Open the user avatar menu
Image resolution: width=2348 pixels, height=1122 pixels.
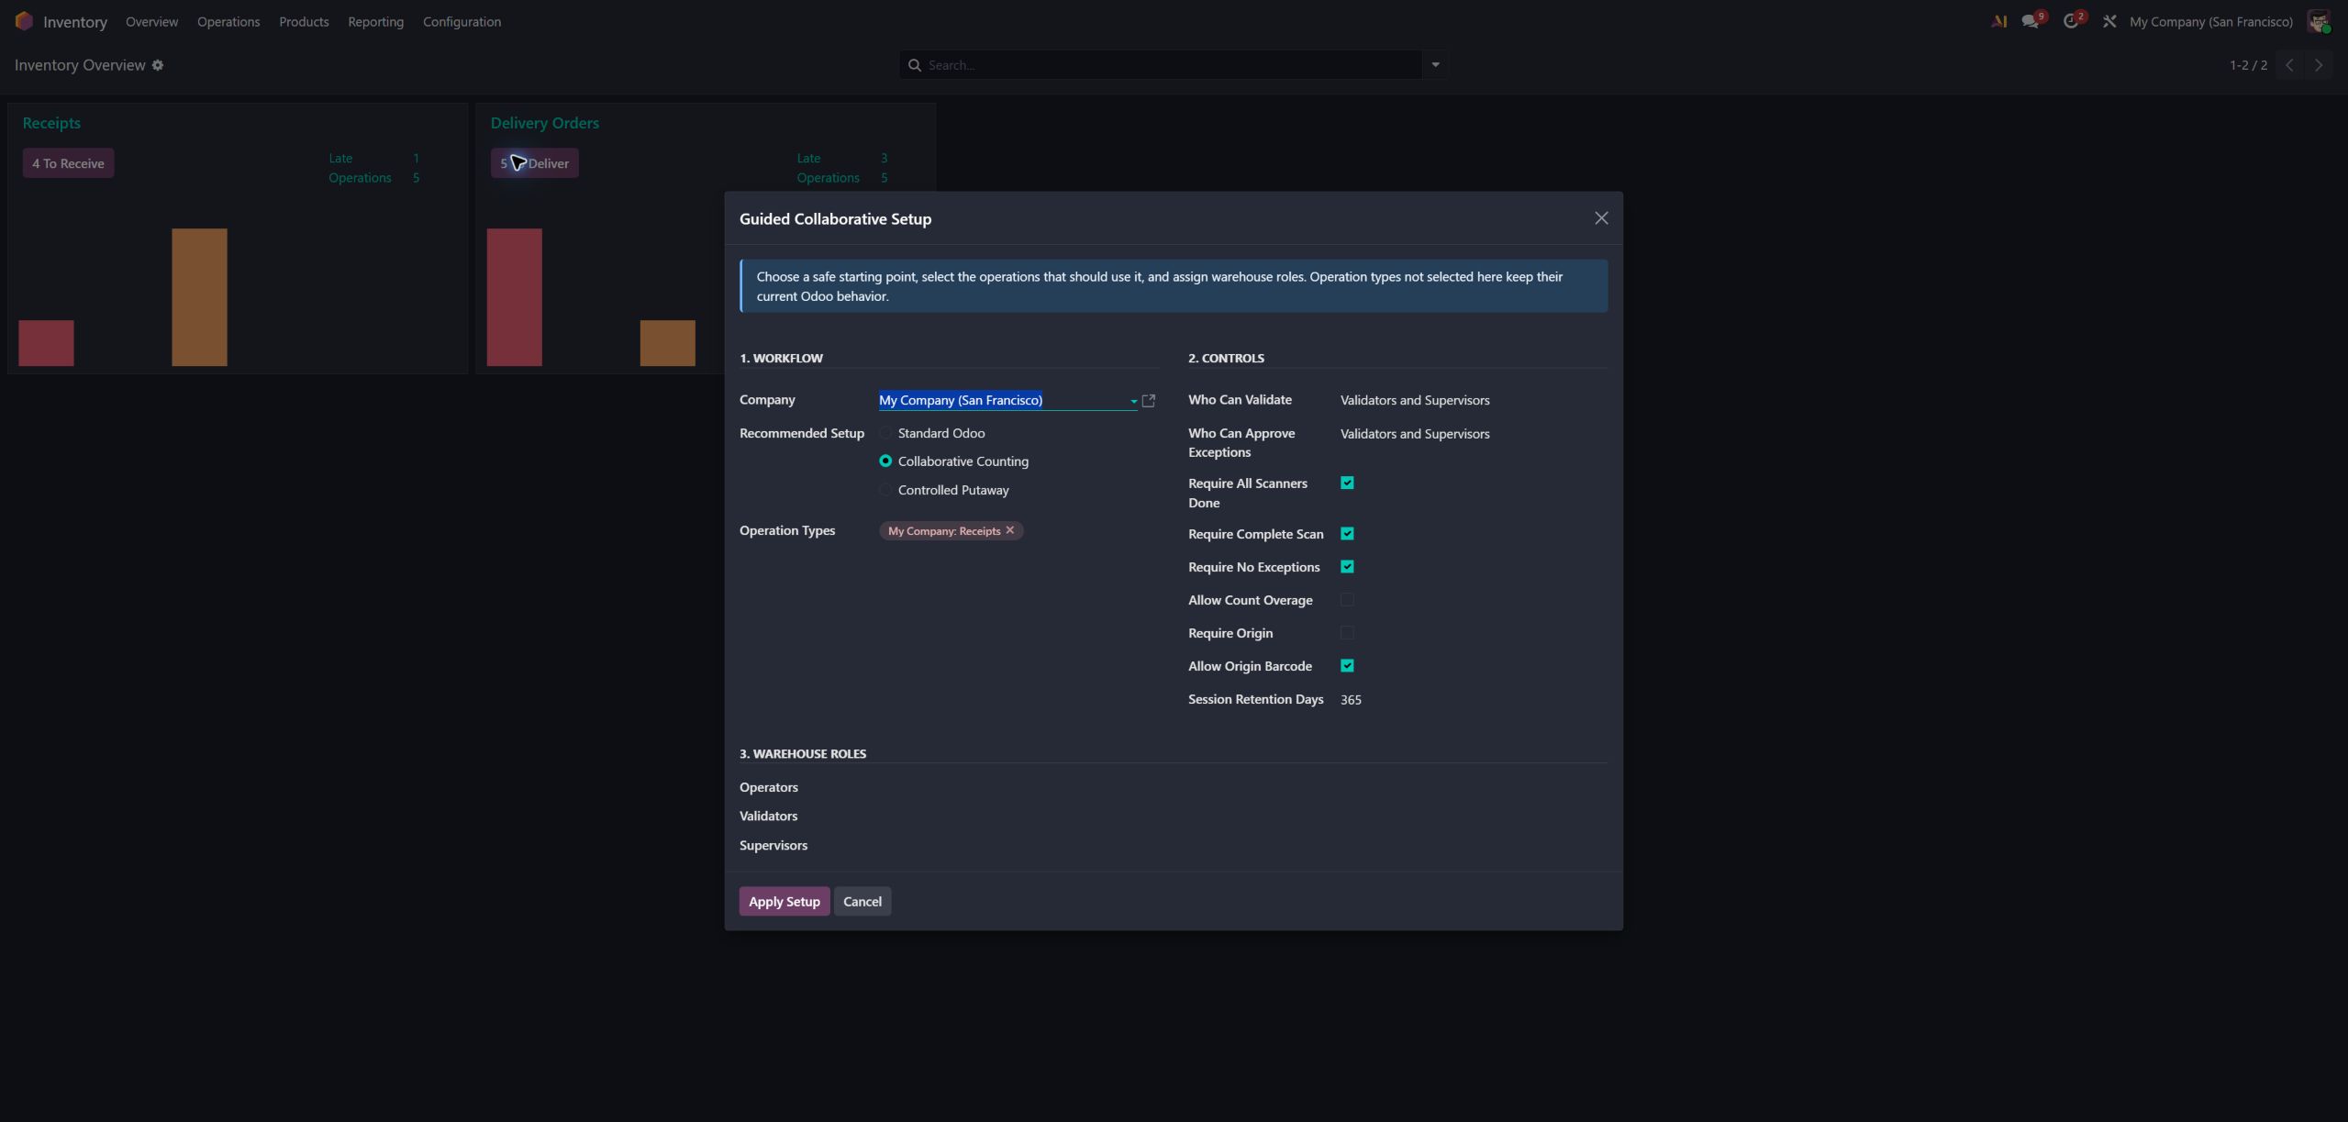(x=2319, y=21)
